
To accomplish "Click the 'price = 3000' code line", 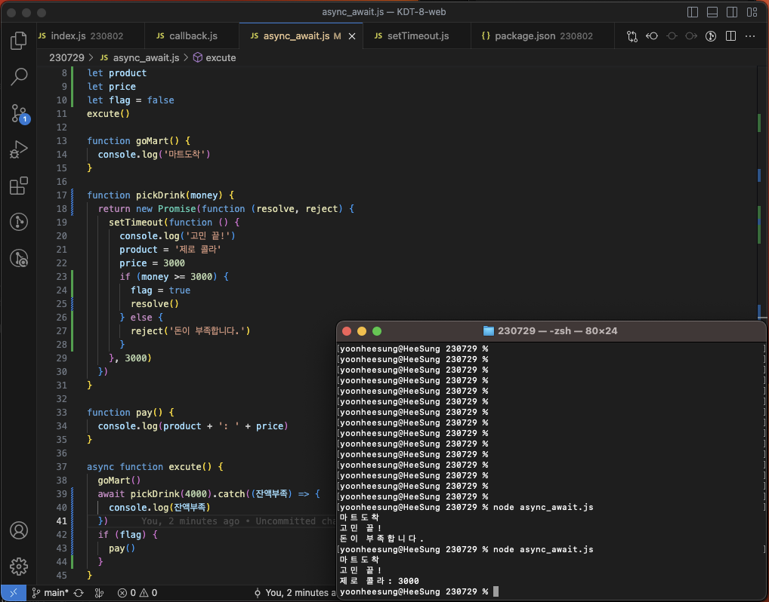I will coord(152,263).
